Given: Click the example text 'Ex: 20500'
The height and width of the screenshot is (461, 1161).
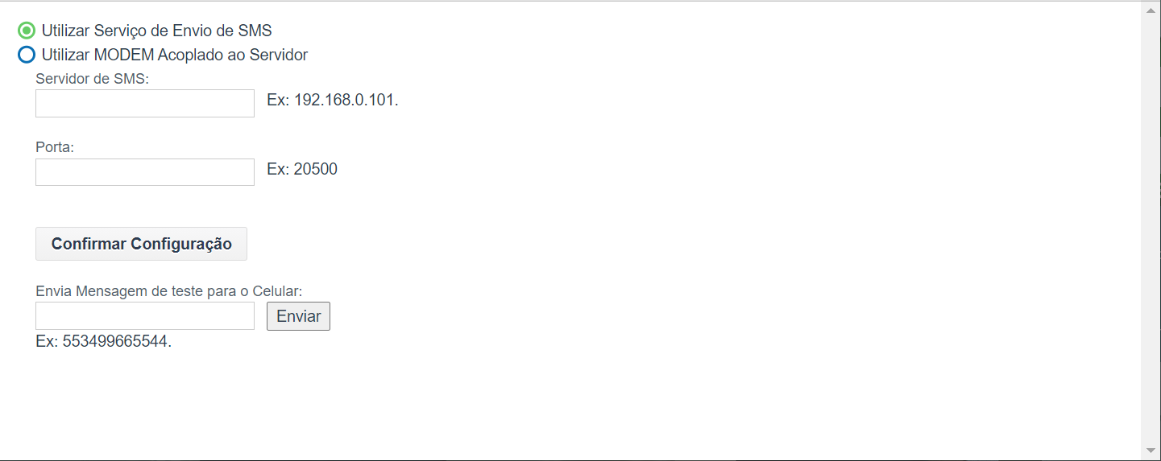Looking at the screenshot, I should pos(302,169).
